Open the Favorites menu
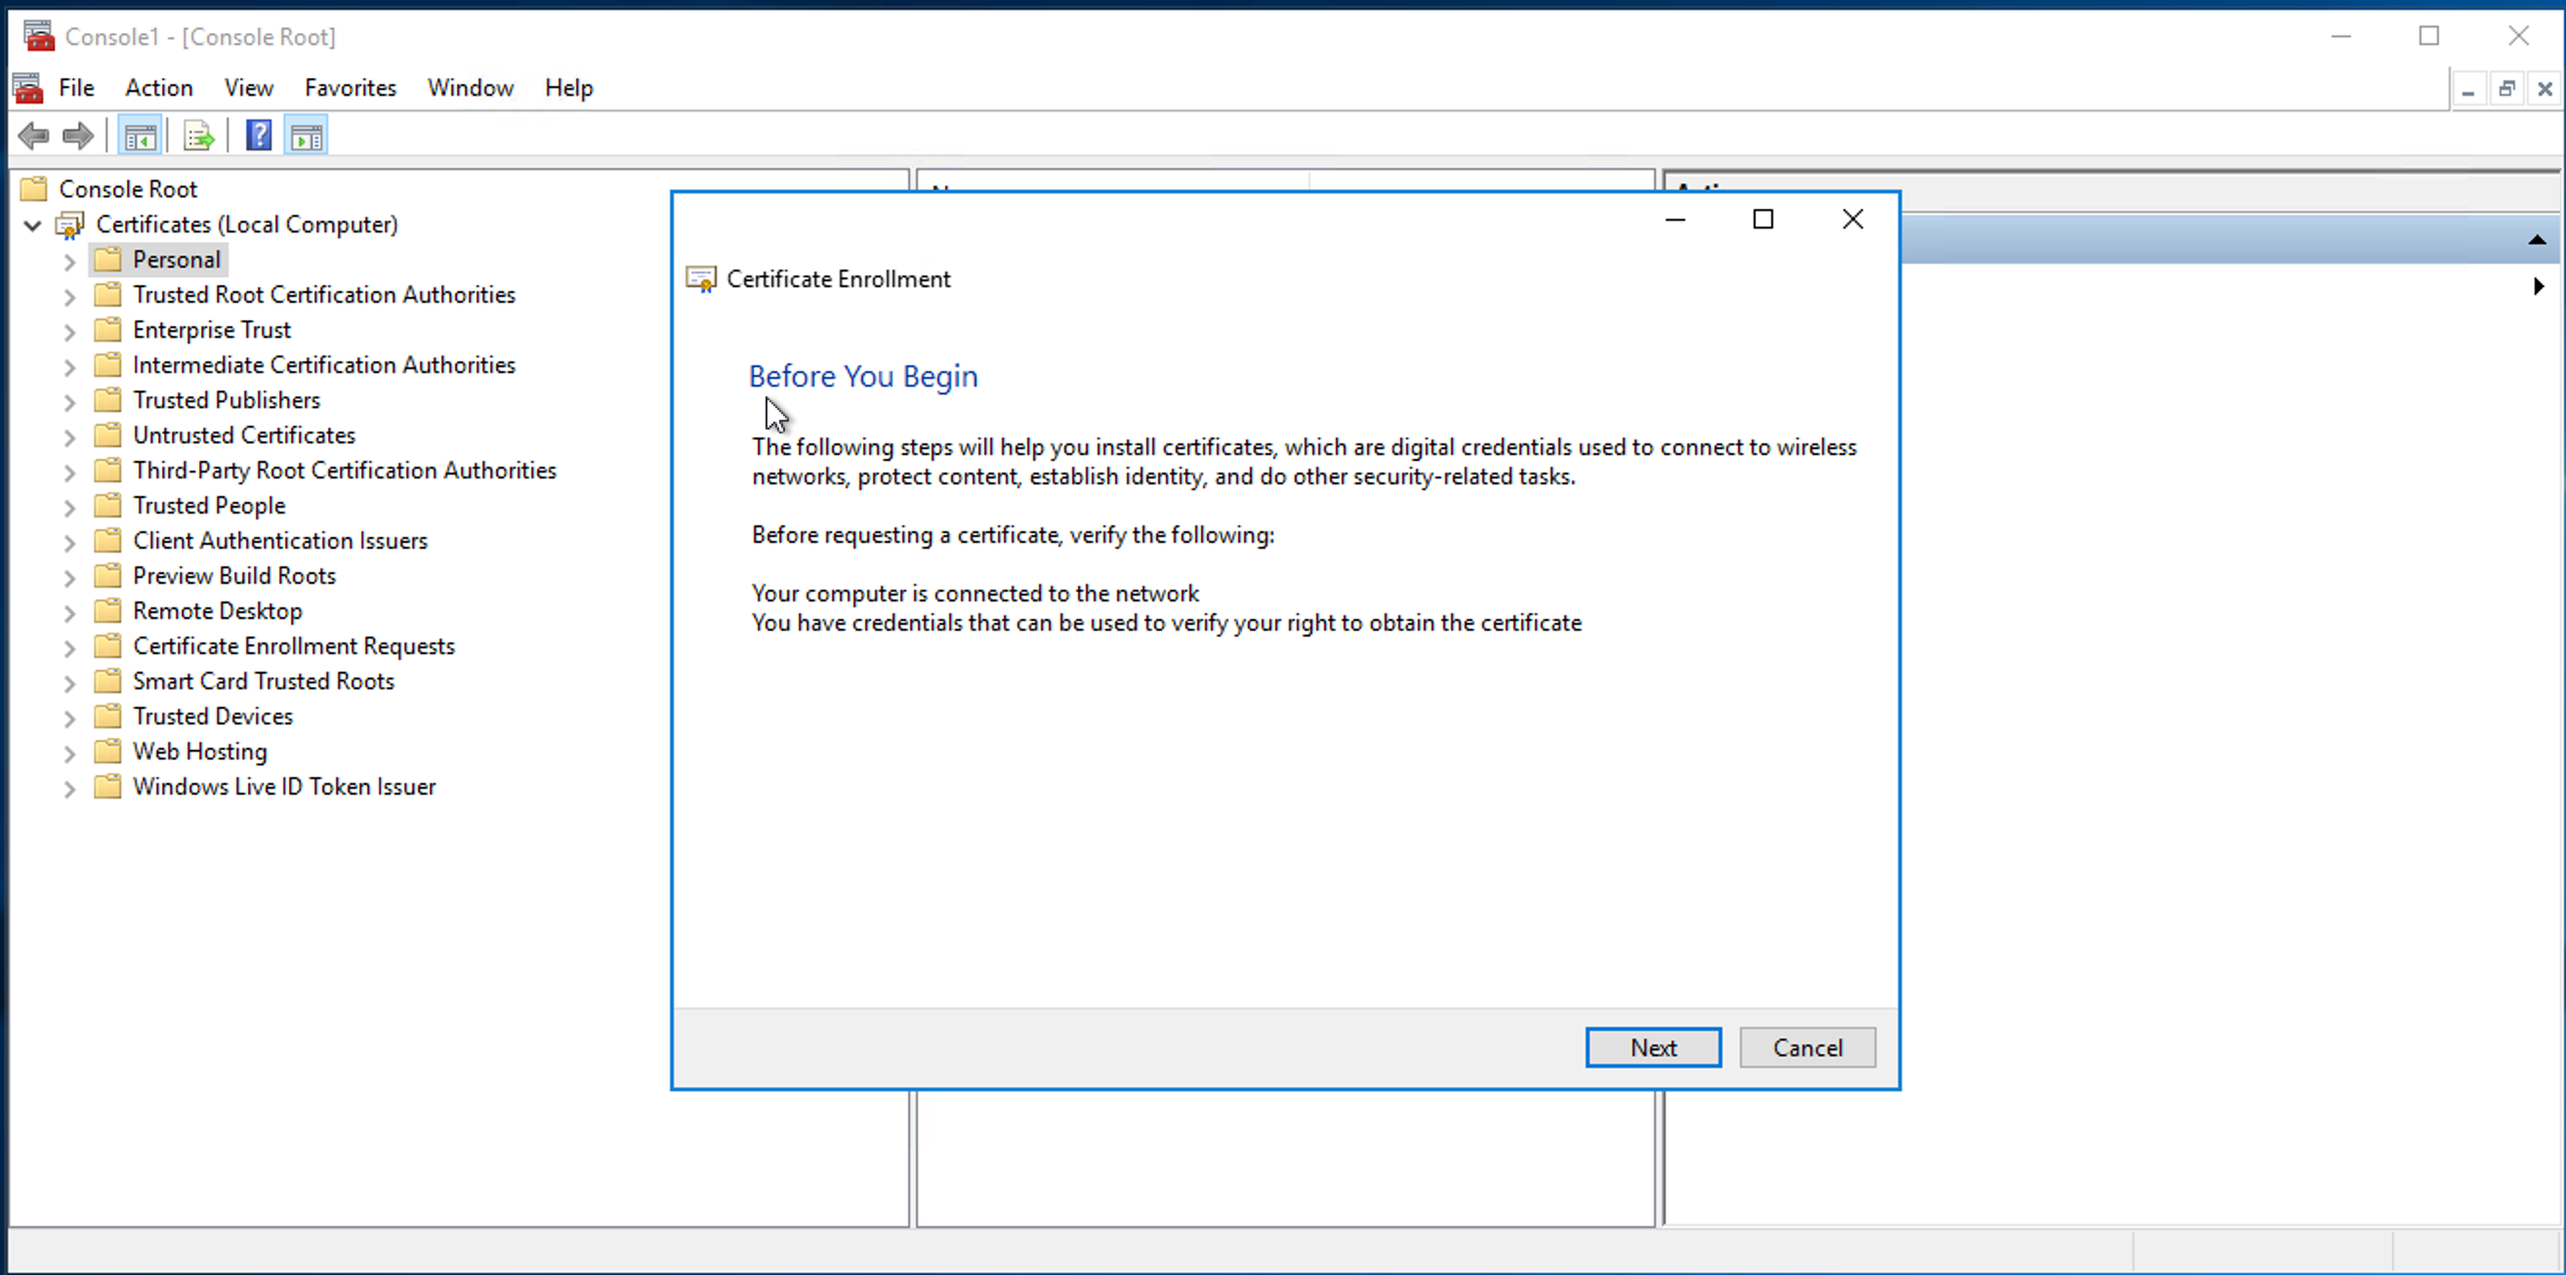2566x1275 pixels. (x=350, y=88)
